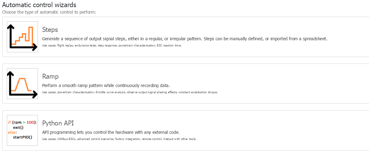Click the Steps staircase chart icon
Image resolution: width=369 pixels, height=153 pixels.
click(x=22, y=37)
